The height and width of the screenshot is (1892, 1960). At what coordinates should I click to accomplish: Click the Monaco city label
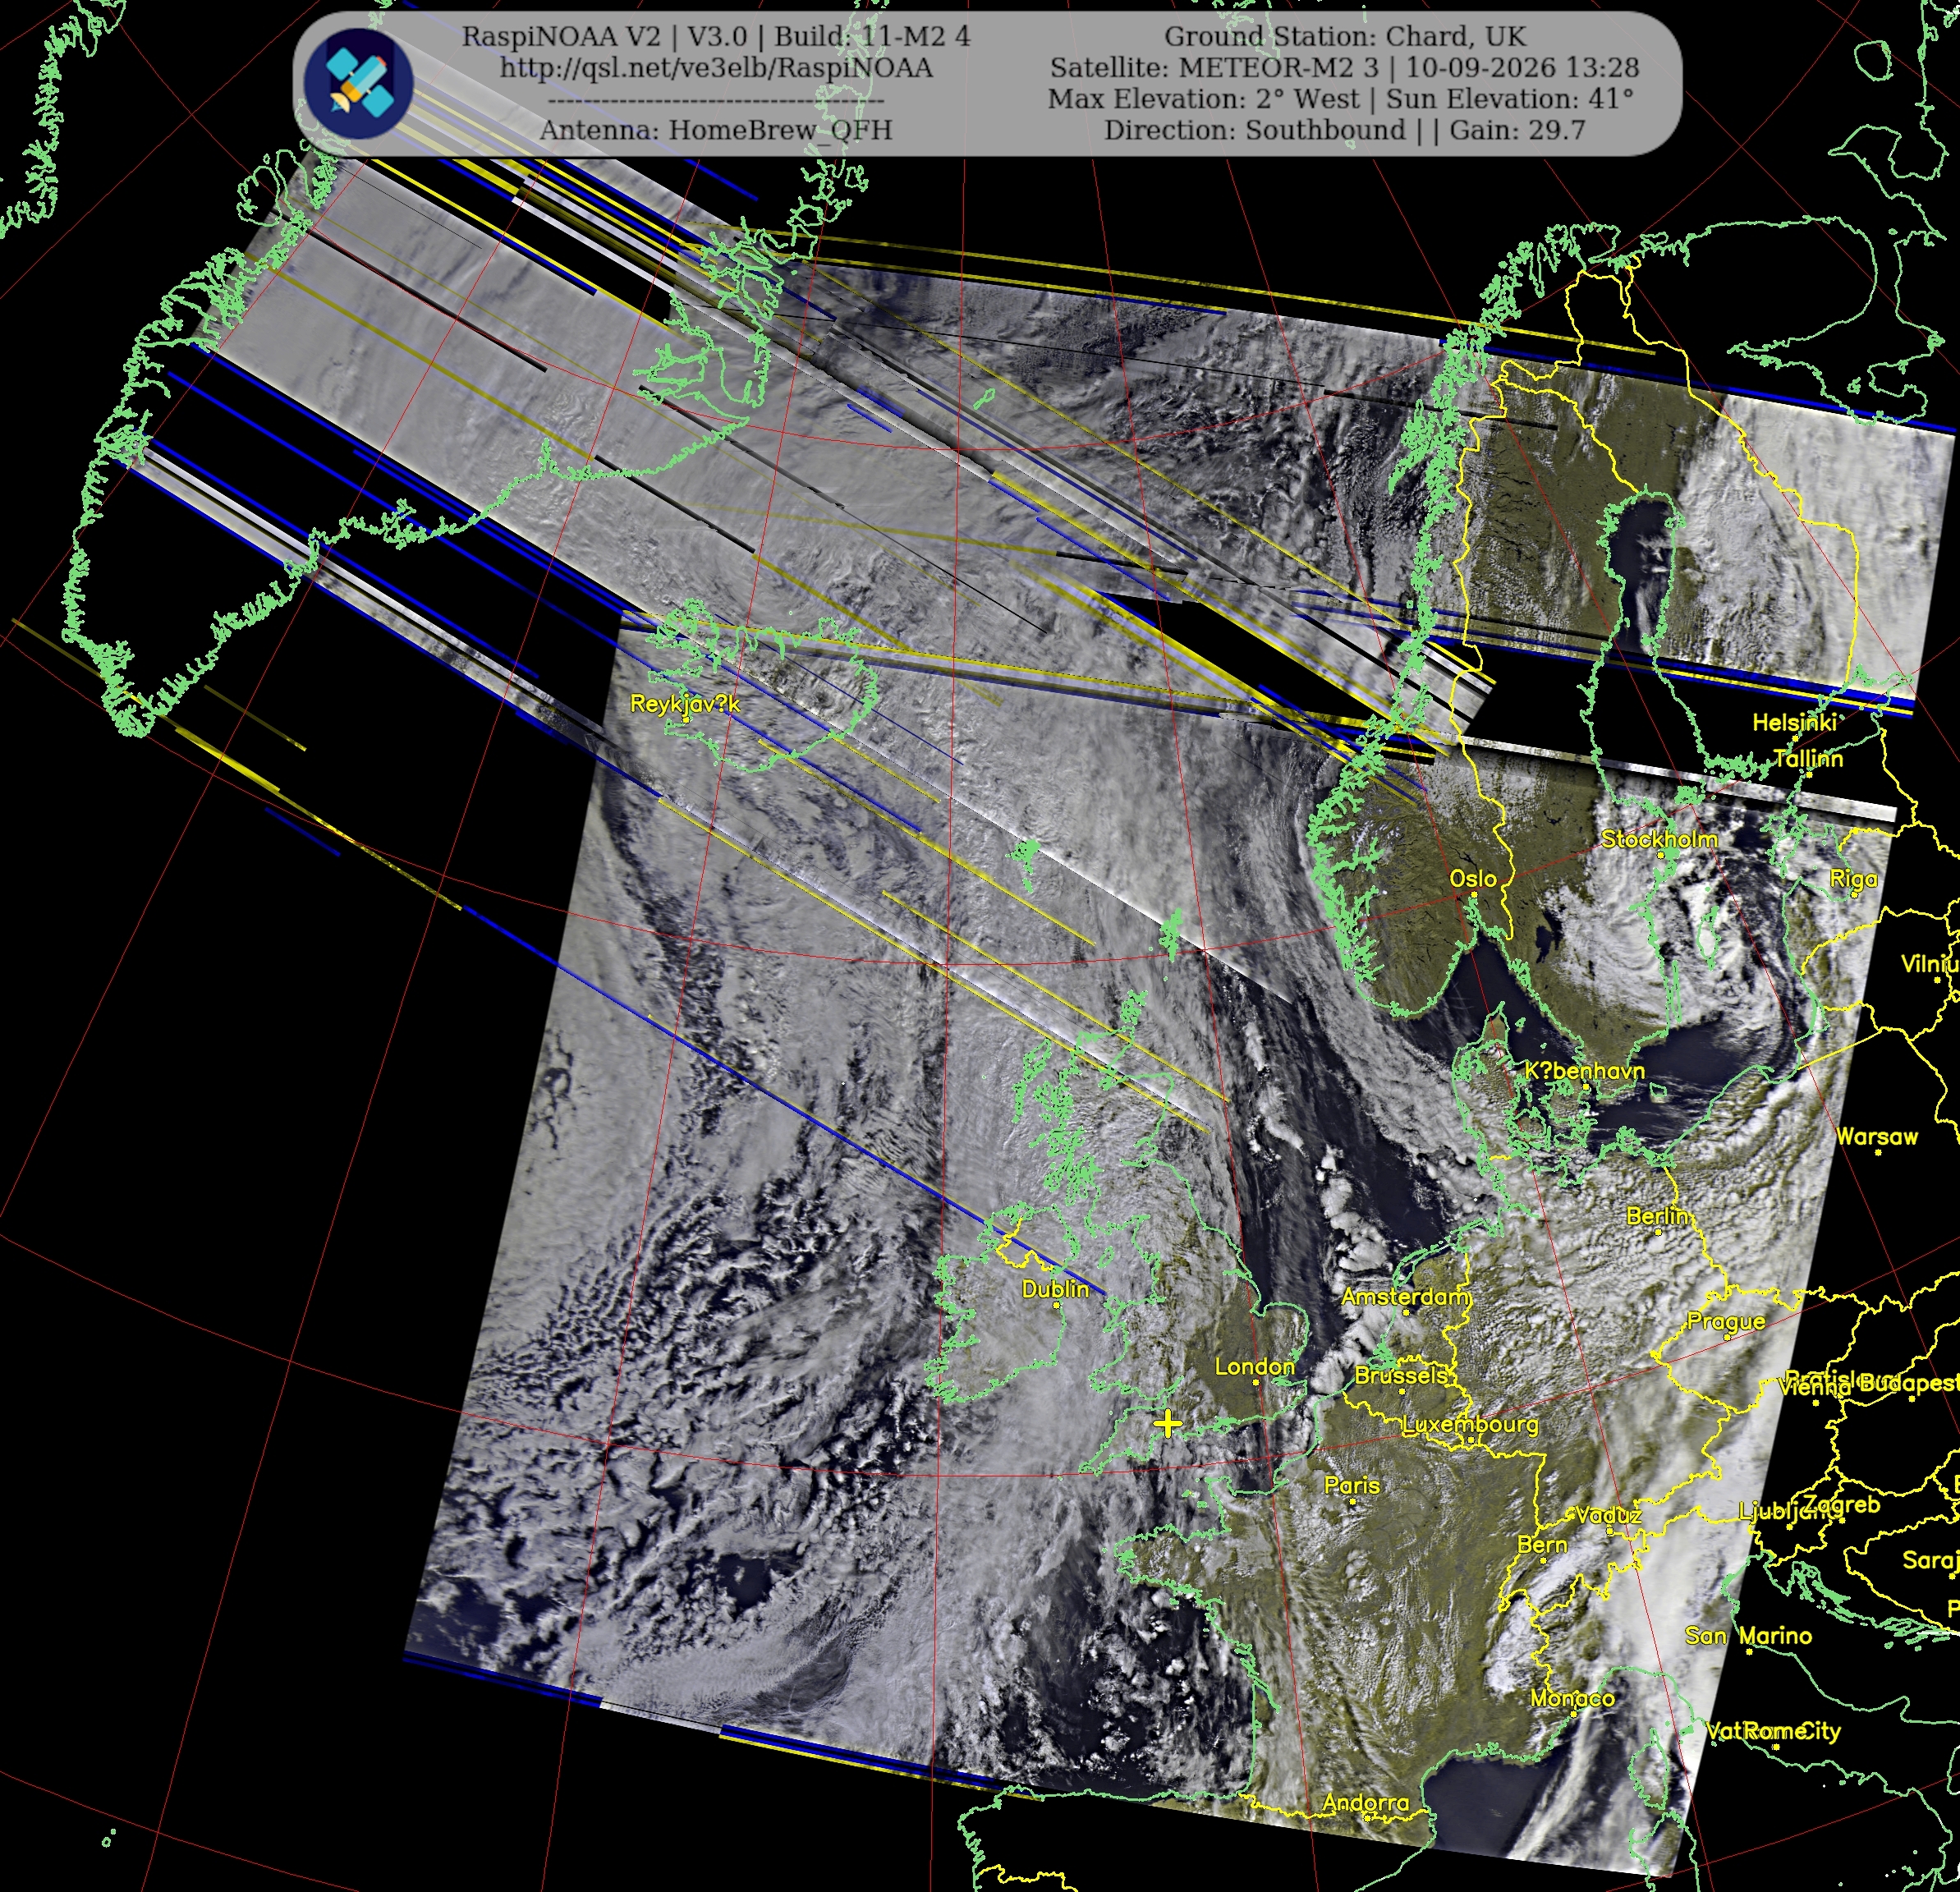(1572, 1698)
